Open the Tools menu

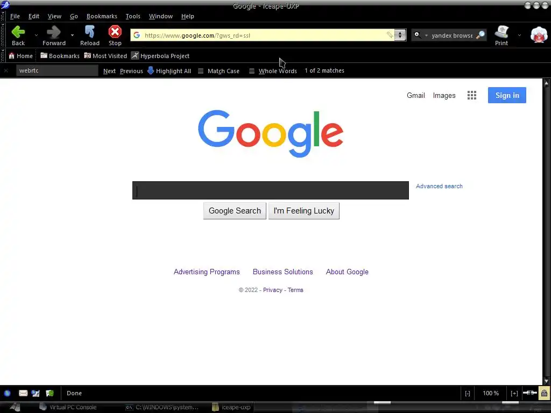pos(133,16)
